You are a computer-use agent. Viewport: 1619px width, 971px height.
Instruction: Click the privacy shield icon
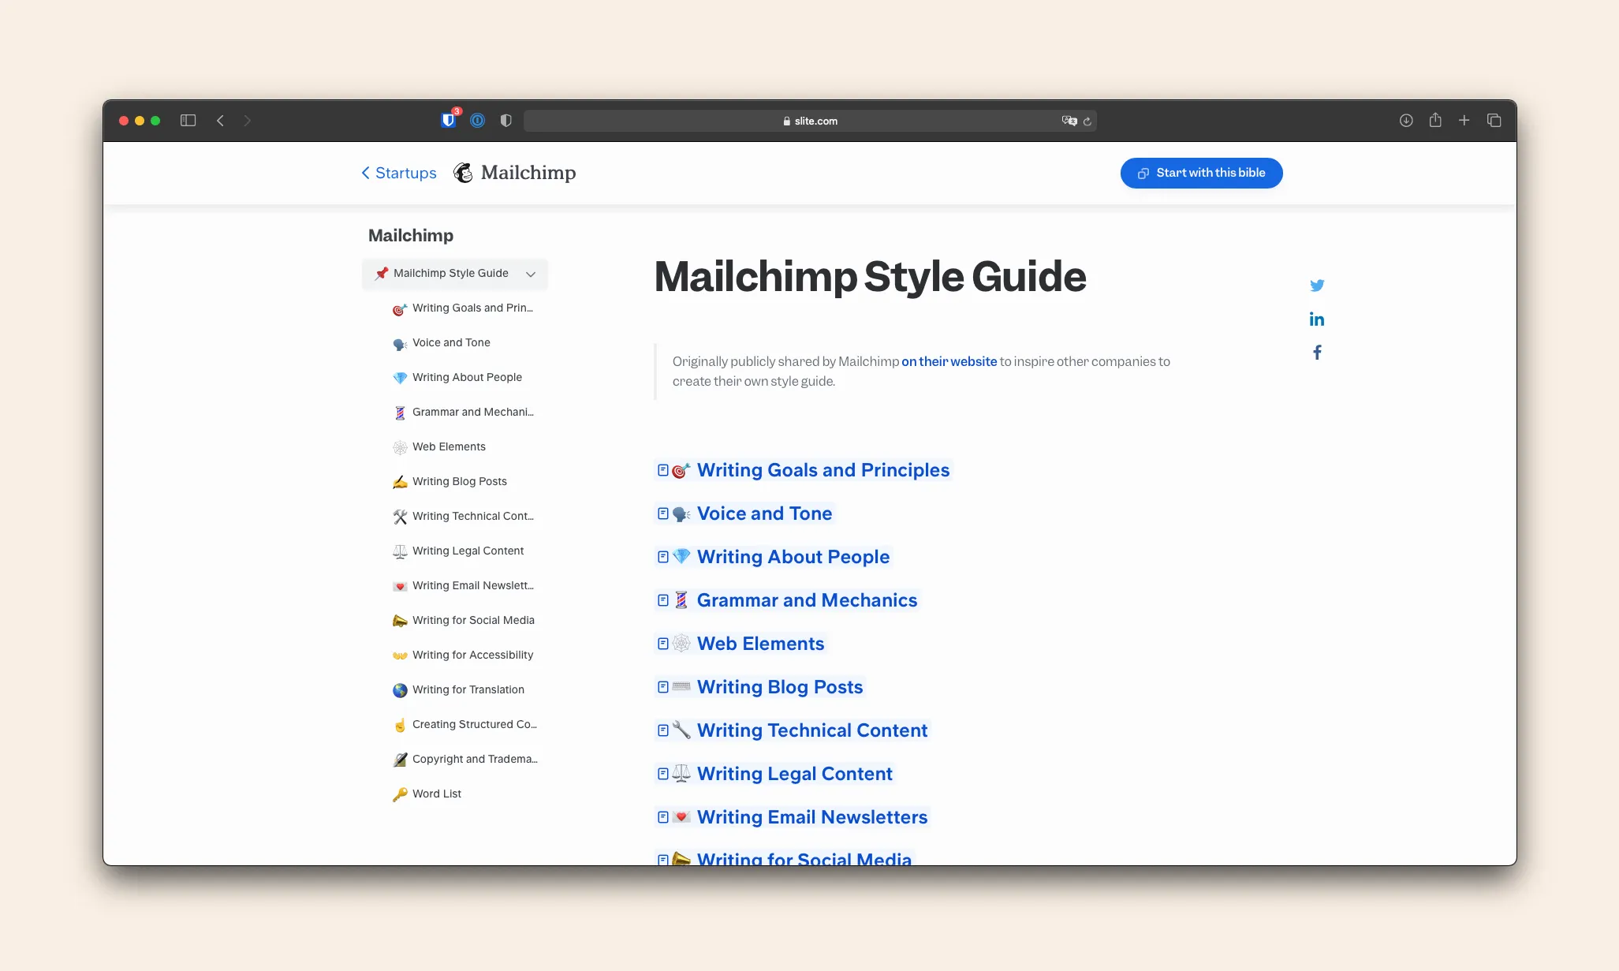[x=506, y=120]
